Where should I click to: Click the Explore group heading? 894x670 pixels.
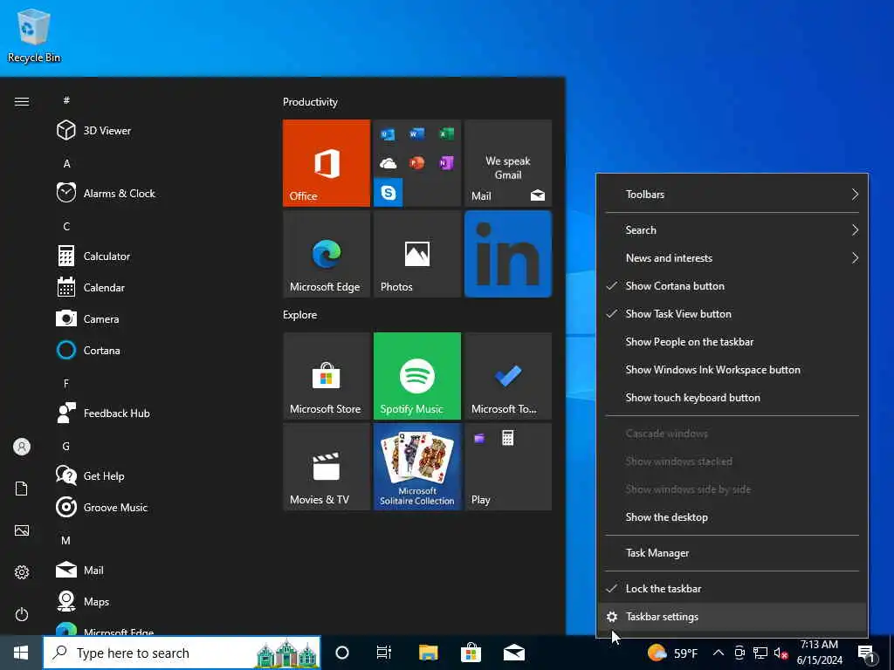point(300,314)
